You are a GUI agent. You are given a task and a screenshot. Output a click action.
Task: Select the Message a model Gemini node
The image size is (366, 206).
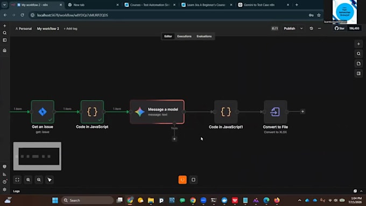(157, 112)
